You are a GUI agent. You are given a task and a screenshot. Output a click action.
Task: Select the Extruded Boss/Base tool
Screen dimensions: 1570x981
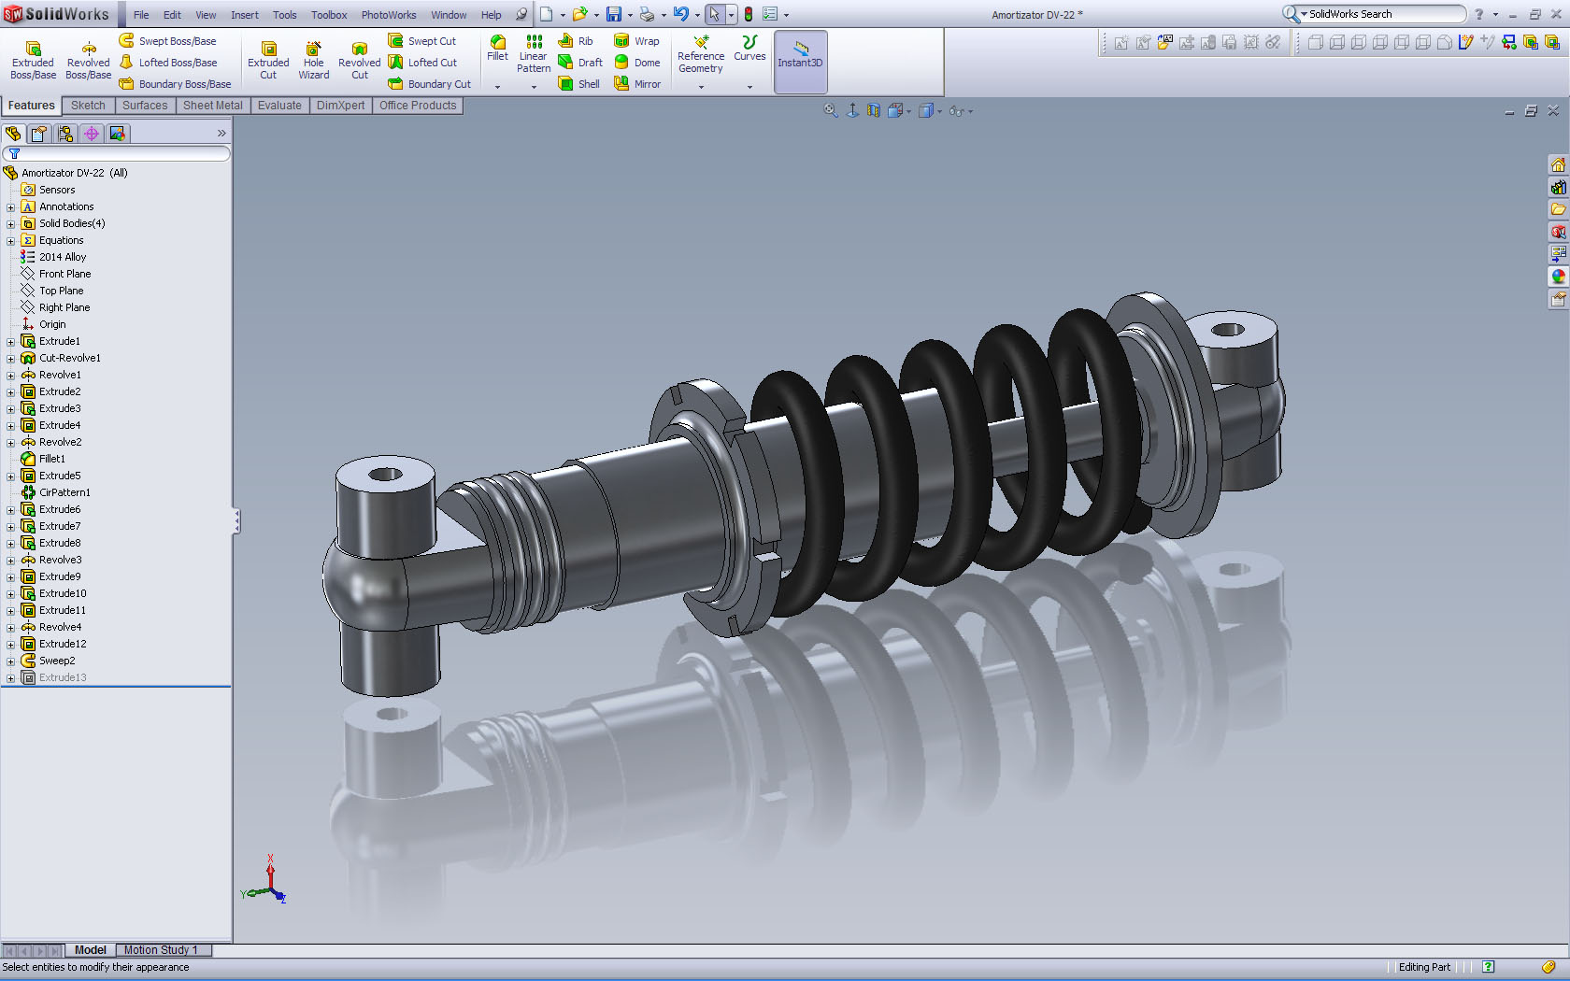click(33, 60)
